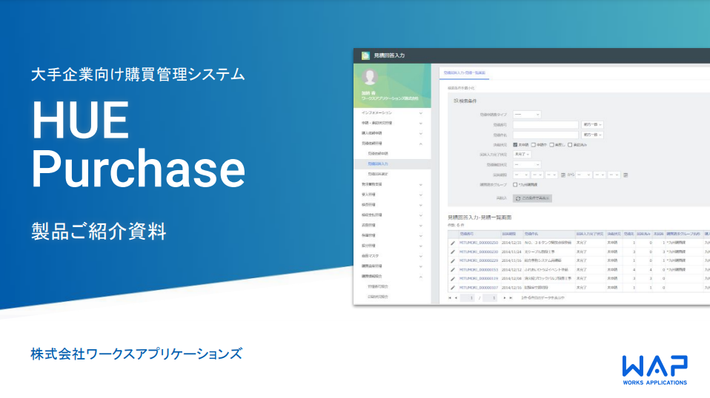Click the 2014/12/31 date cell
The width and height of the screenshot is (710, 398).
coord(511,243)
